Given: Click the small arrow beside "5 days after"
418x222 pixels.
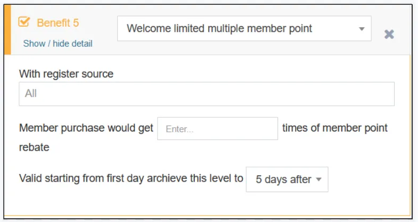Looking at the screenshot, I should click(319, 179).
